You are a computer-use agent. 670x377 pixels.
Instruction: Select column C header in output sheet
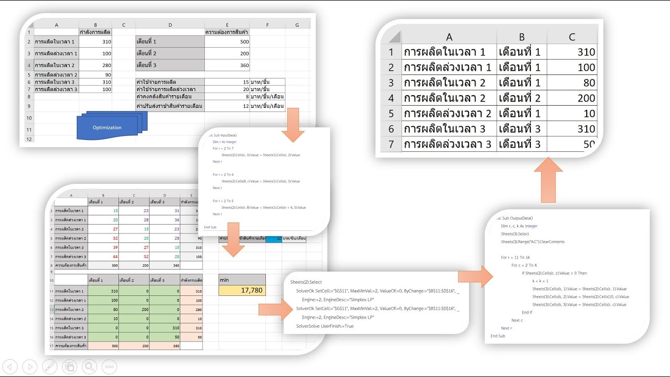coord(572,37)
